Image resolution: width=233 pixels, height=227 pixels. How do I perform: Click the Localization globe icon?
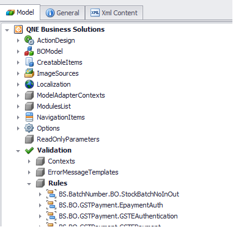[29, 84]
